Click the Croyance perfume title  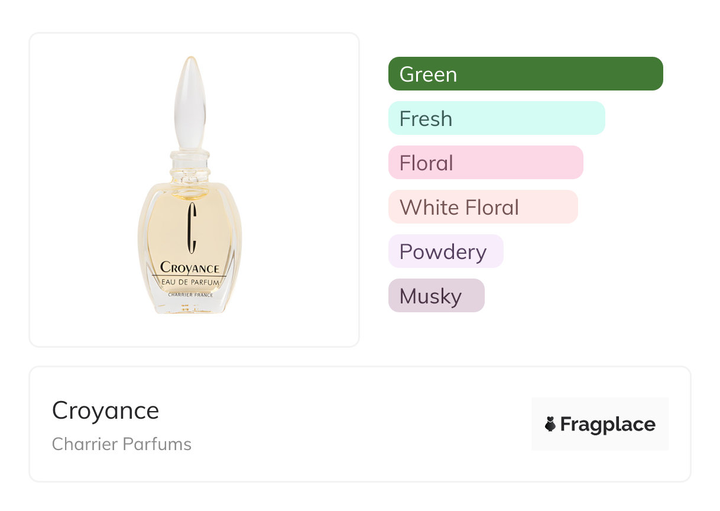pos(106,410)
